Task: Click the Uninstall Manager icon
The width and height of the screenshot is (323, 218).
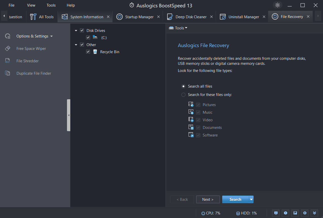Action: [x=223, y=17]
